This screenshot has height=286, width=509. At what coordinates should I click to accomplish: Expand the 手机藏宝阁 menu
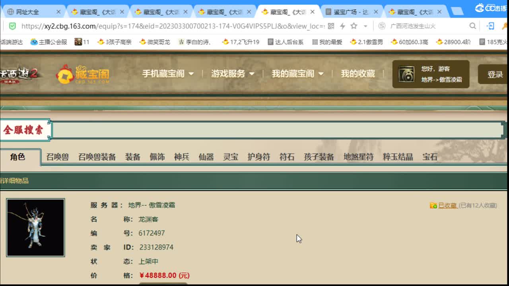click(x=168, y=73)
